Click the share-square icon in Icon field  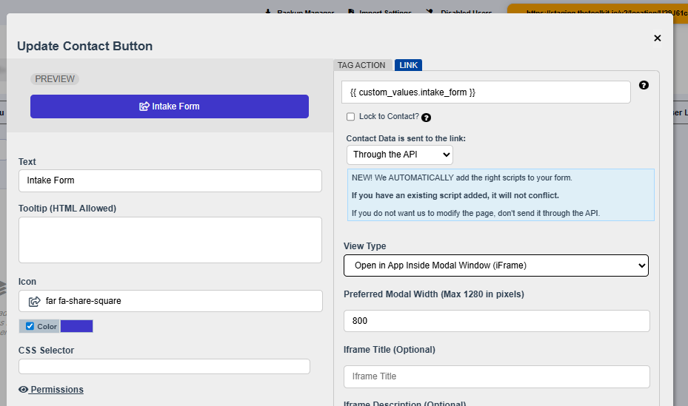[x=34, y=301]
